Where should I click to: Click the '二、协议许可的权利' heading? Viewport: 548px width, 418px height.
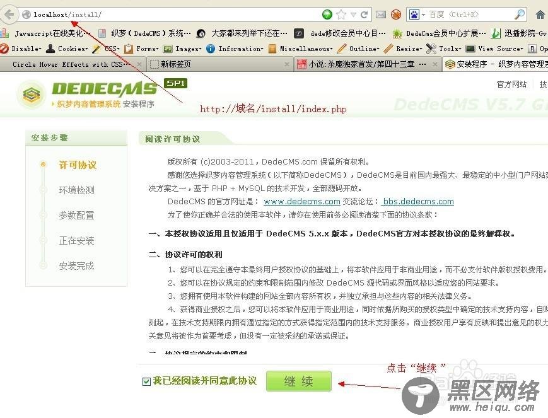click(x=185, y=255)
